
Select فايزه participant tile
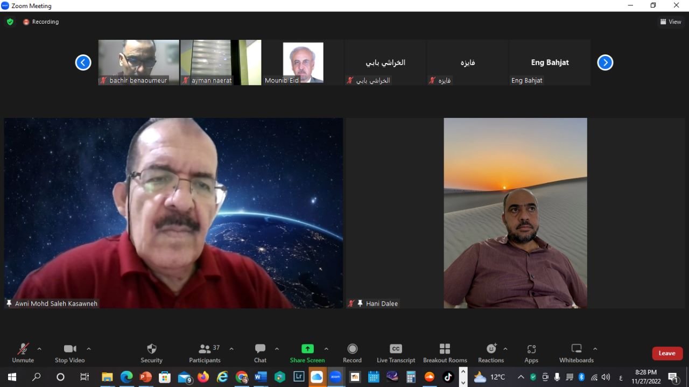tap(468, 62)
